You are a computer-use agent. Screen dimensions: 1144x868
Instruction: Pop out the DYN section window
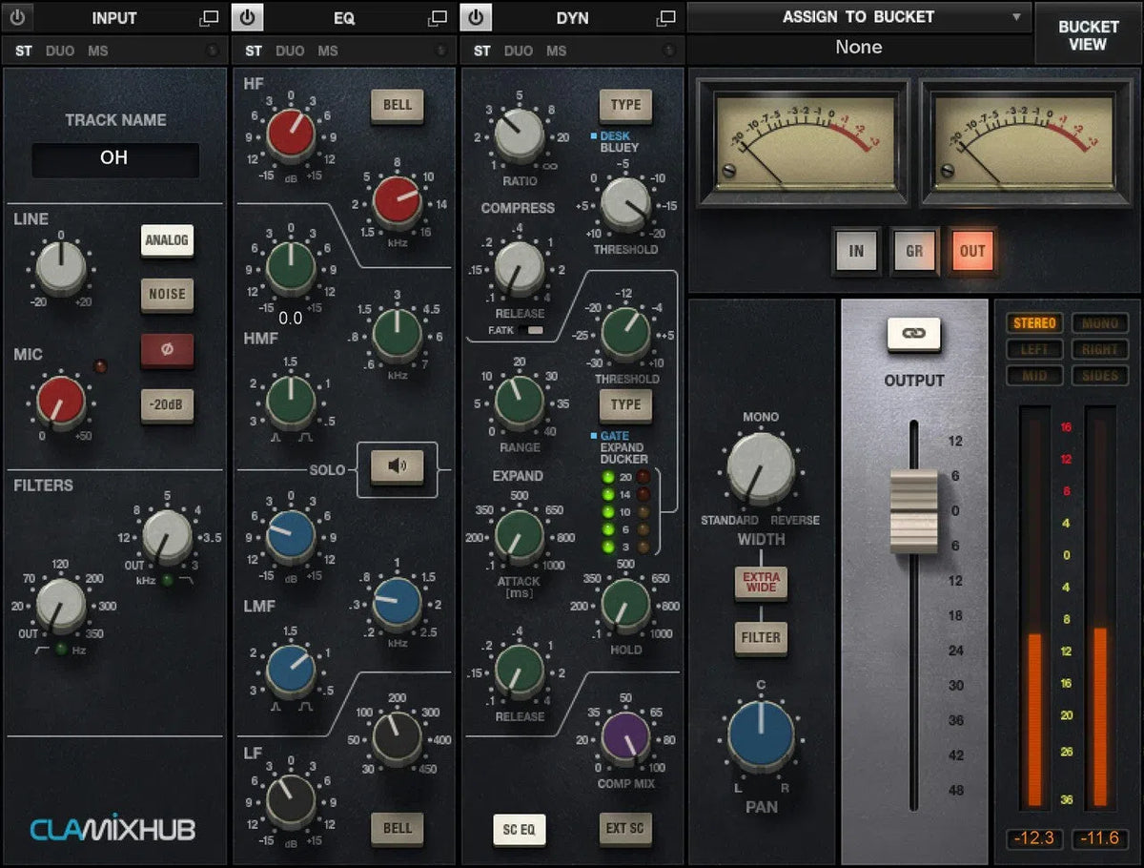click(x=665, y=17)
